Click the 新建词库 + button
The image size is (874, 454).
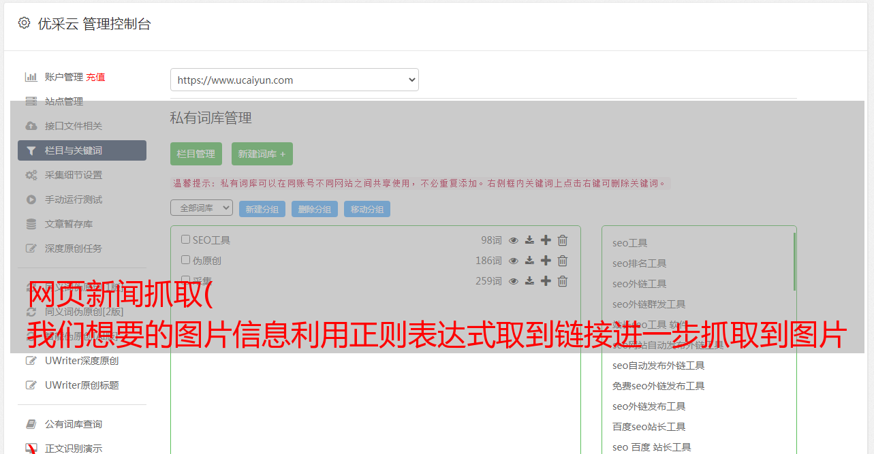tap(262, 154)
